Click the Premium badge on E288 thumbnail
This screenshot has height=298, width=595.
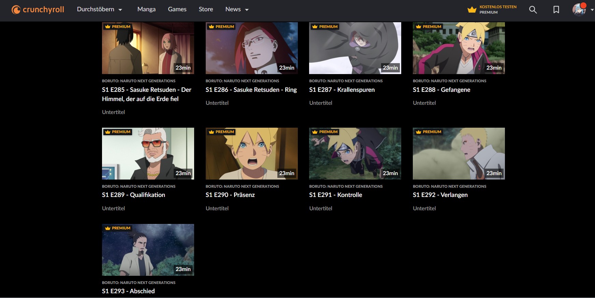pyautogui.click(x=429, y=27)
